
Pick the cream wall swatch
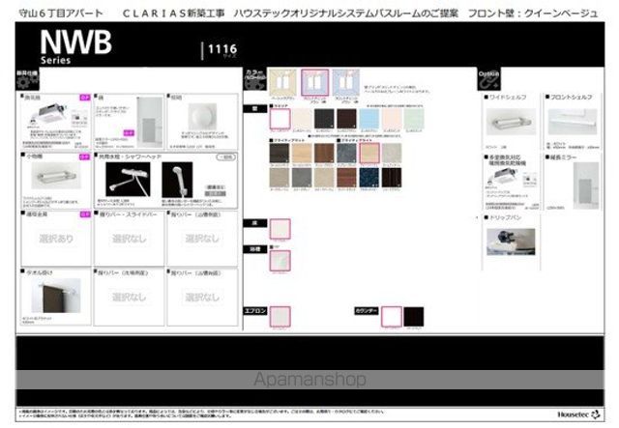[x=302, y=119]
